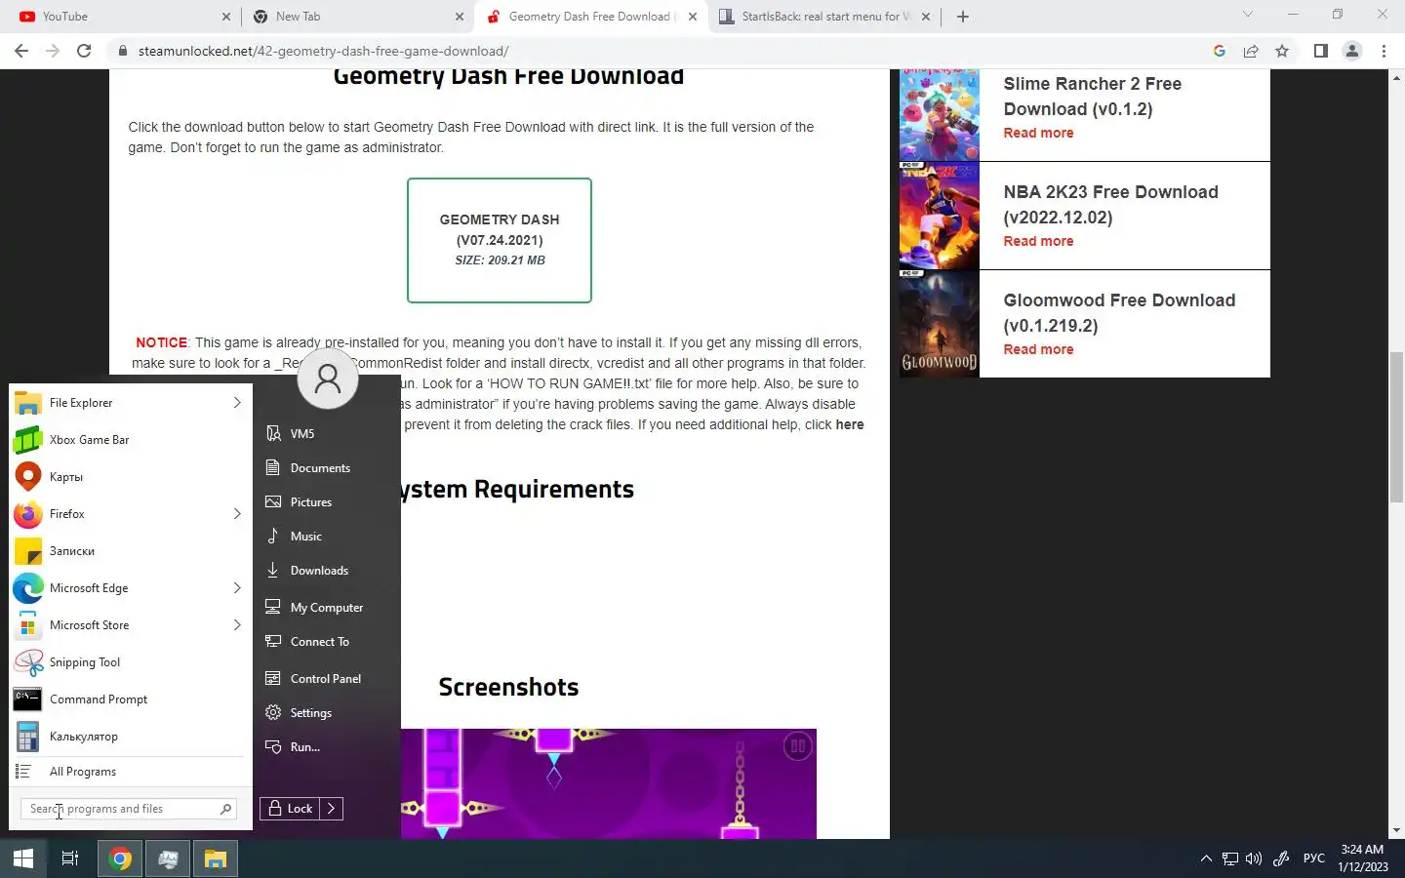The image size is (1405, 878).
Task: Open Settings from start menu
Action: tap(327, 713)
